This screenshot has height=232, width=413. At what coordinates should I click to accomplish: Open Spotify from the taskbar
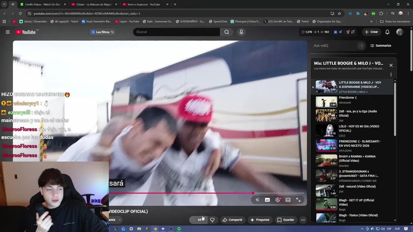pyautogui.click(x=179, y=229)
